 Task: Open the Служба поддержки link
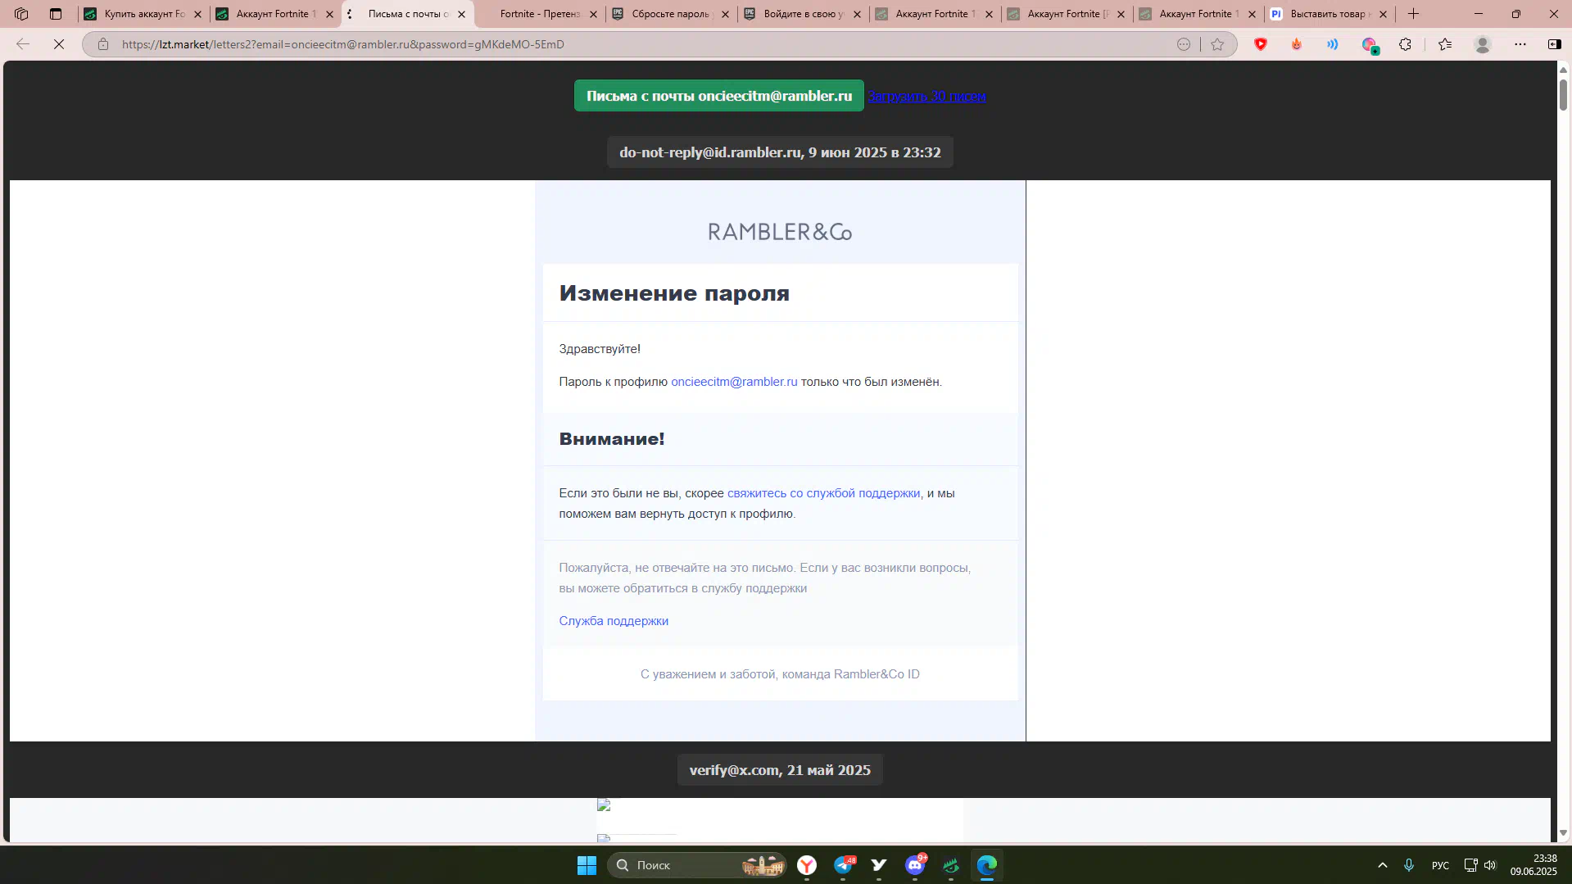(x=614, y=621)
